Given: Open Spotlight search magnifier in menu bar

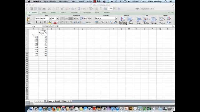Looking at the screenshot, I should click(x=166, y=2).
